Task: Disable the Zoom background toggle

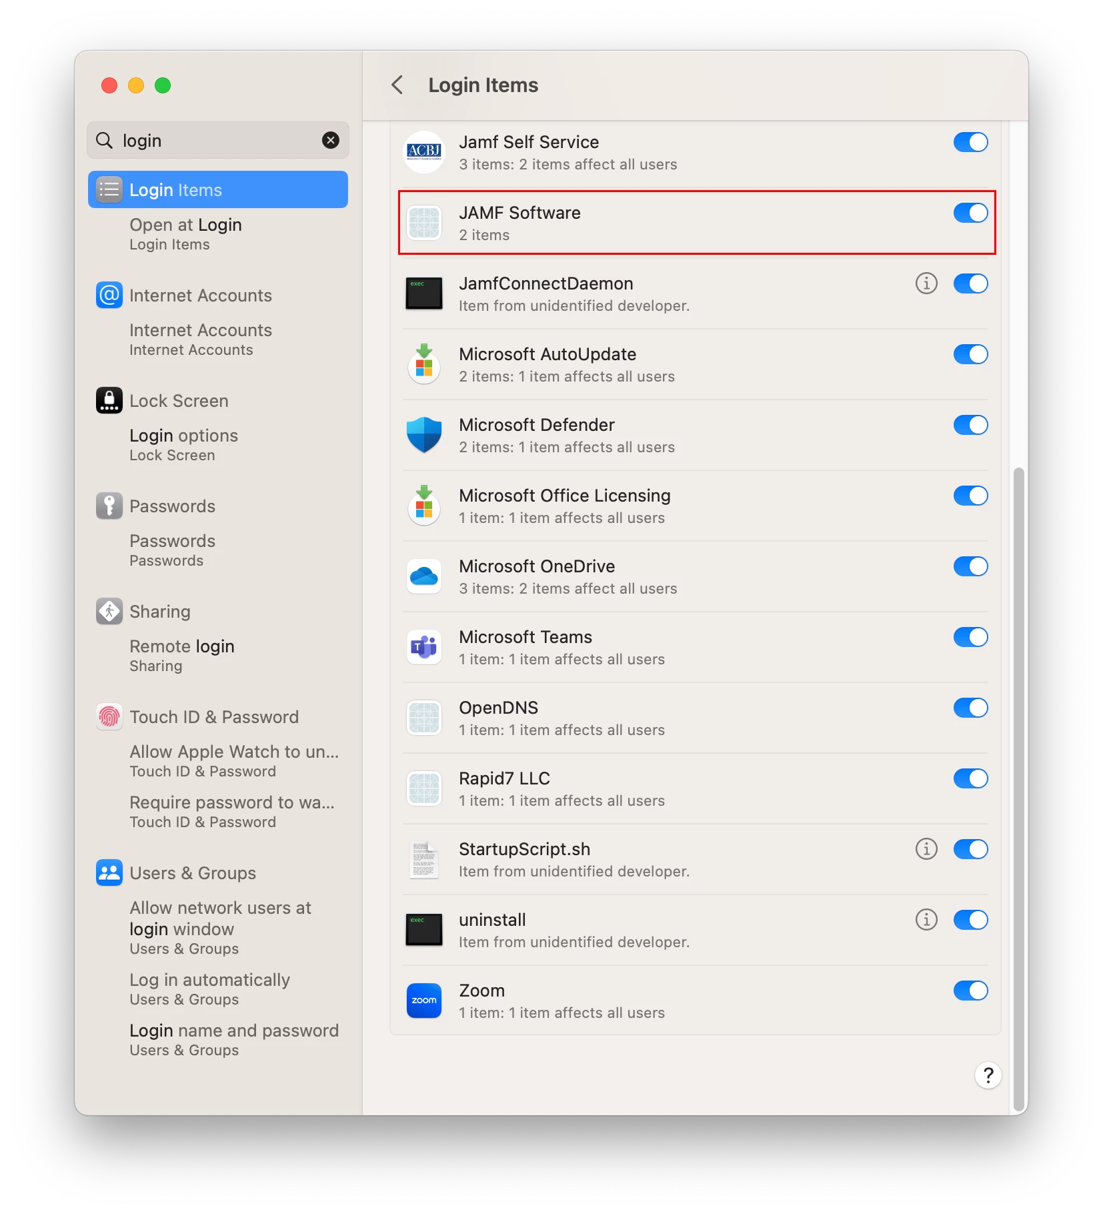Action: tap(971, 991)
